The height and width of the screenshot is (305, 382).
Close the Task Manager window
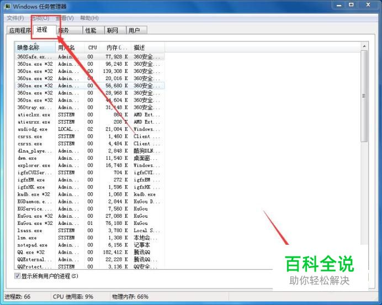click(x=368, y=5)
